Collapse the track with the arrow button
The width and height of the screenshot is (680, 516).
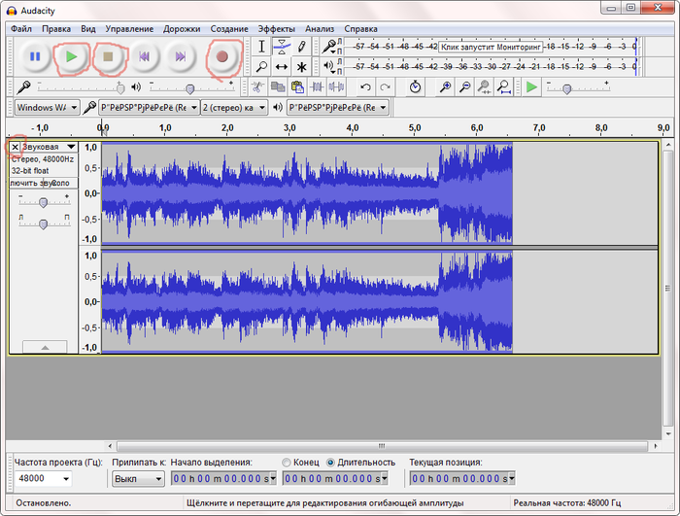44,346
